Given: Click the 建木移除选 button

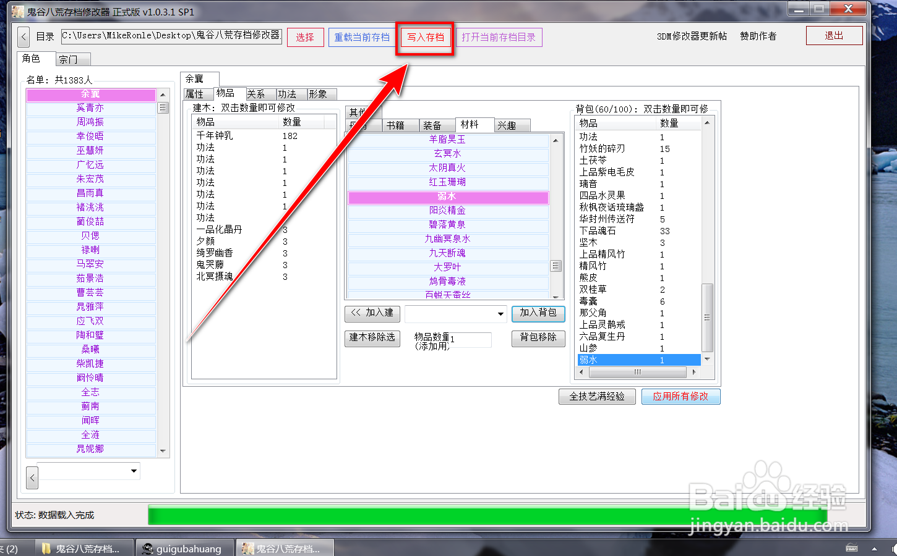Looking at the screenshot, I should 372,338.
